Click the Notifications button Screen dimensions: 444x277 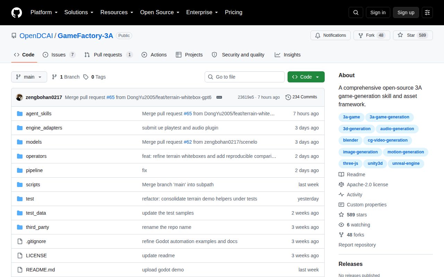pos(331,35)
